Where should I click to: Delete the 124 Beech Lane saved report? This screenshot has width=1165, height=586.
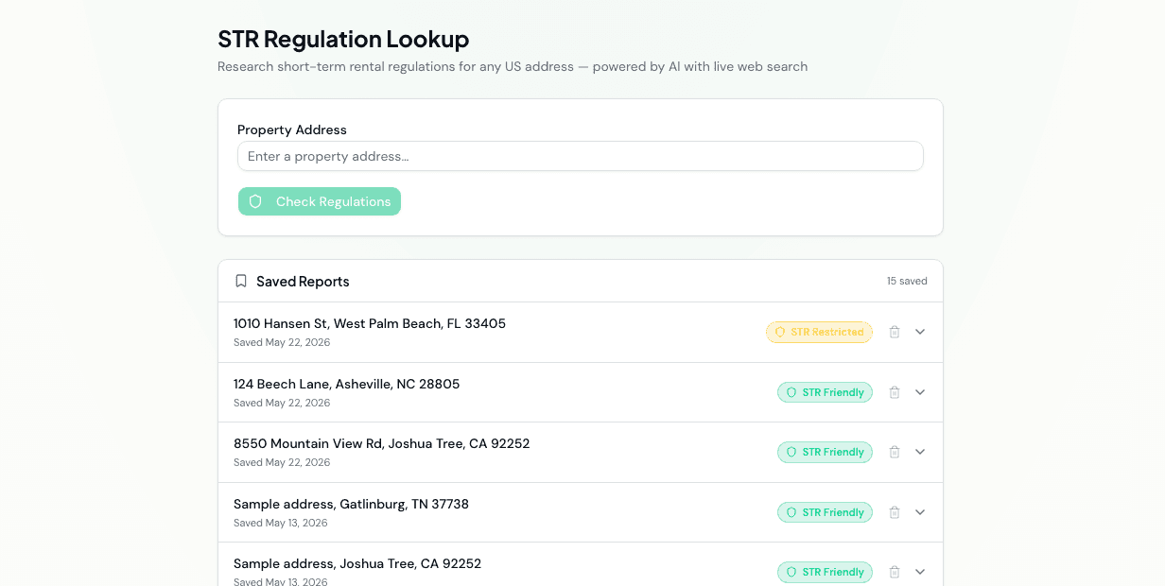click(x=895, y=392)
